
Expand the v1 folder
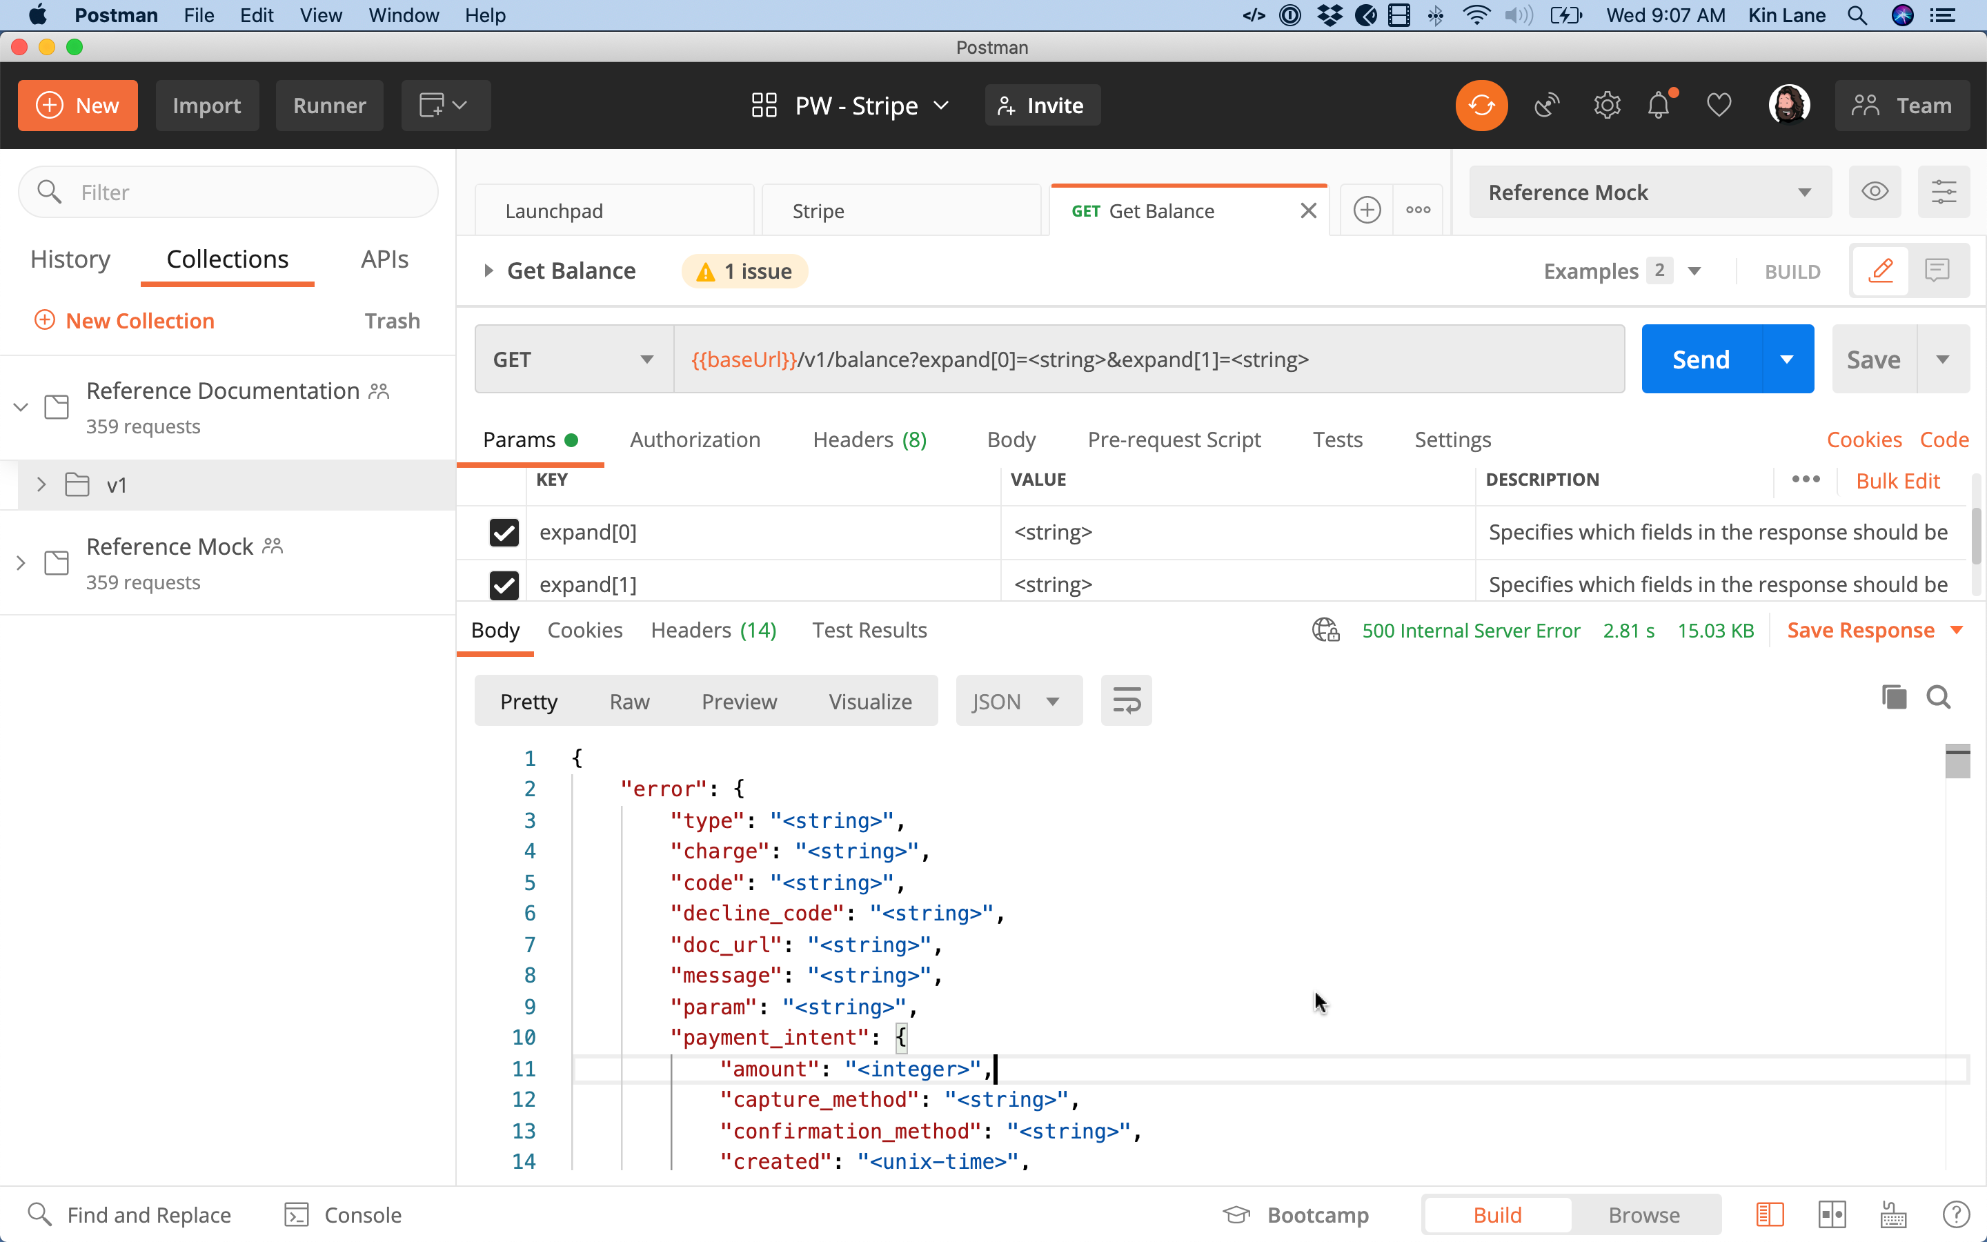pos(41,484)
